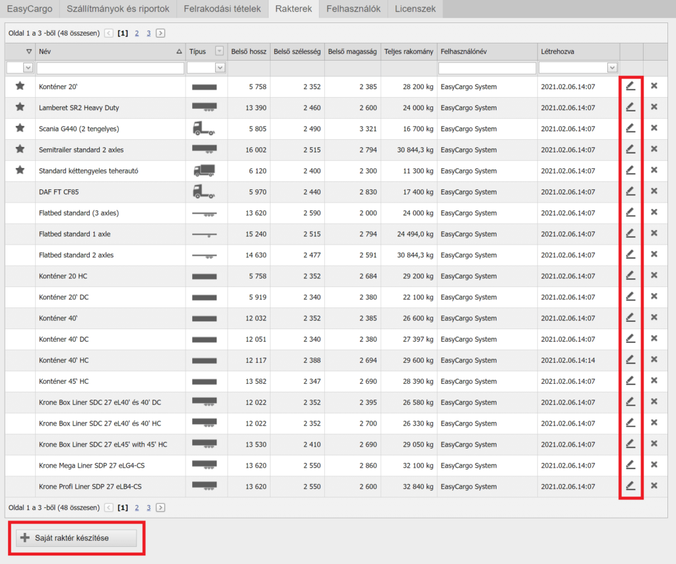Go to page 2 in bottom pager
This screenshot has height=564, width=676.
coord(137,507)
